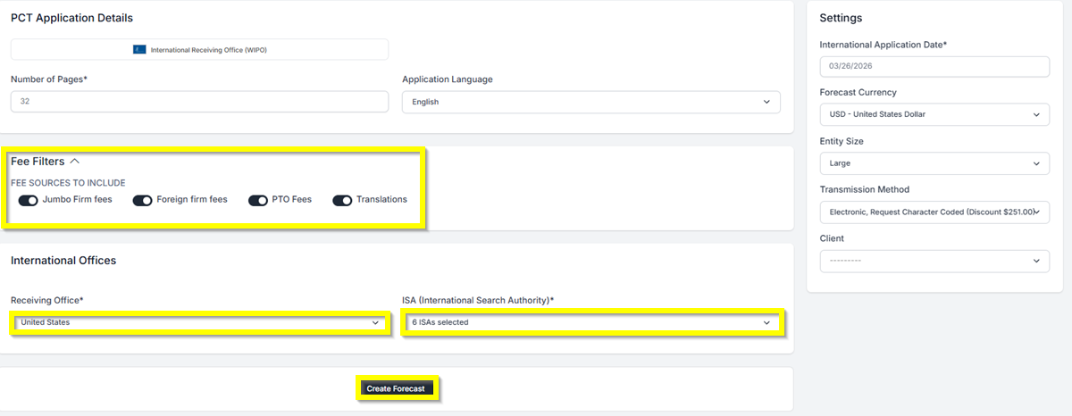Click the International Application Date field
1072x416 pixels.
(934, 67)
